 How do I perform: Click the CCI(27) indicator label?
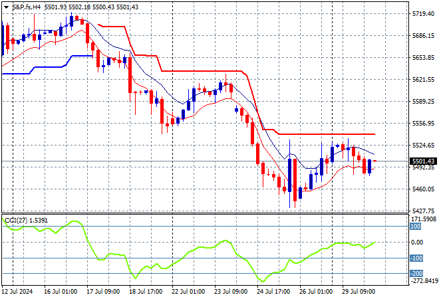point(16,221)
